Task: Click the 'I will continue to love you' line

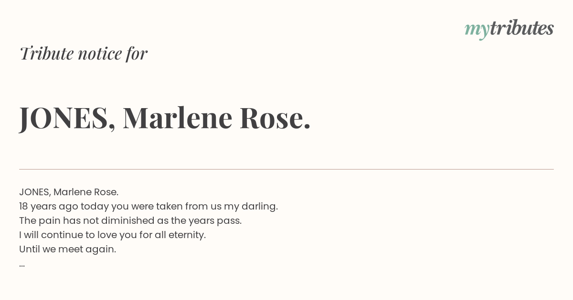Action: (x=112, y=235)
